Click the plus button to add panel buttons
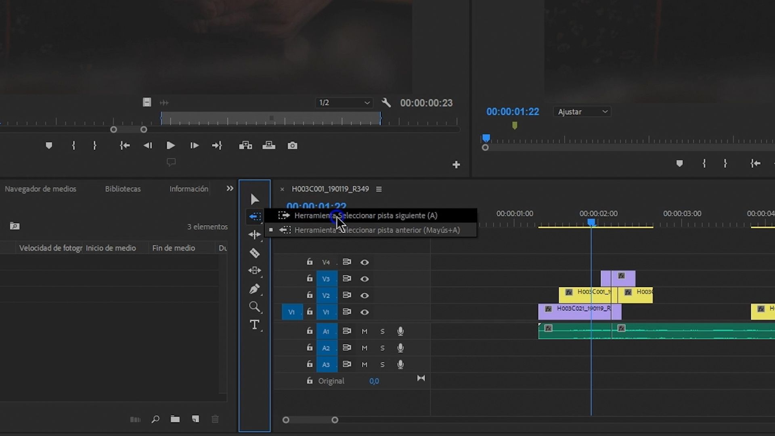The width and height of the screenshot is (775, 436). (456, 164)
